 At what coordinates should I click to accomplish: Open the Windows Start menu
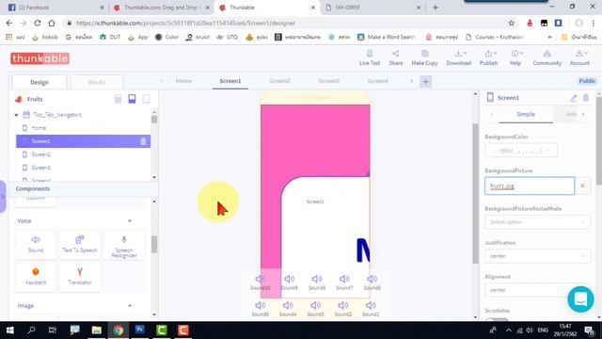pos(10,331)
